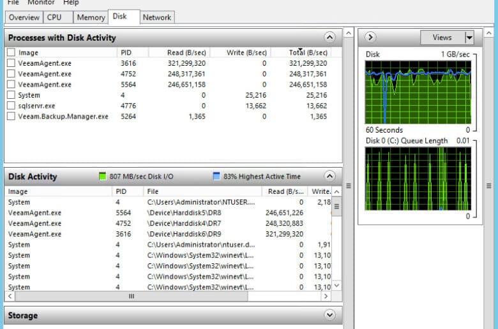Tick the Image select-all checkbox in header
The width and height of the screenshot is (498, 329).
coord(11,52)
